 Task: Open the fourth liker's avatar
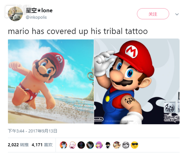(x=90, y=145)
